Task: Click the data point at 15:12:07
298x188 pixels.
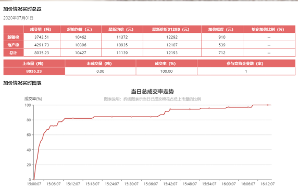Action: [x=73, y=118]
